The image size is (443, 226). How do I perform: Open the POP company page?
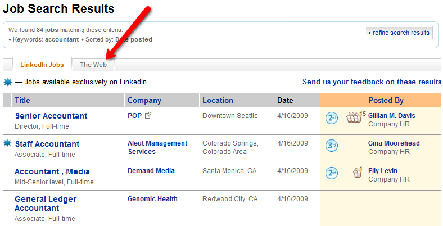[135, 116]
